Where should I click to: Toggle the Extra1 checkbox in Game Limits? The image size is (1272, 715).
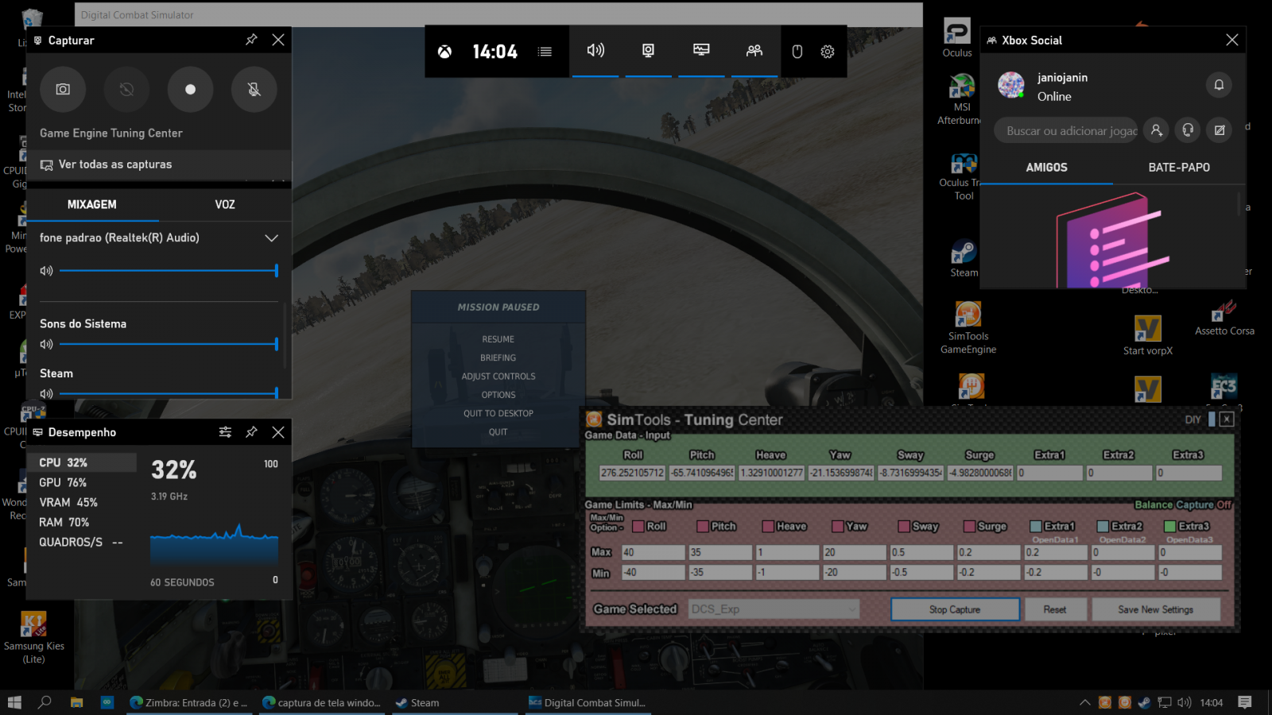[1036, 526]
